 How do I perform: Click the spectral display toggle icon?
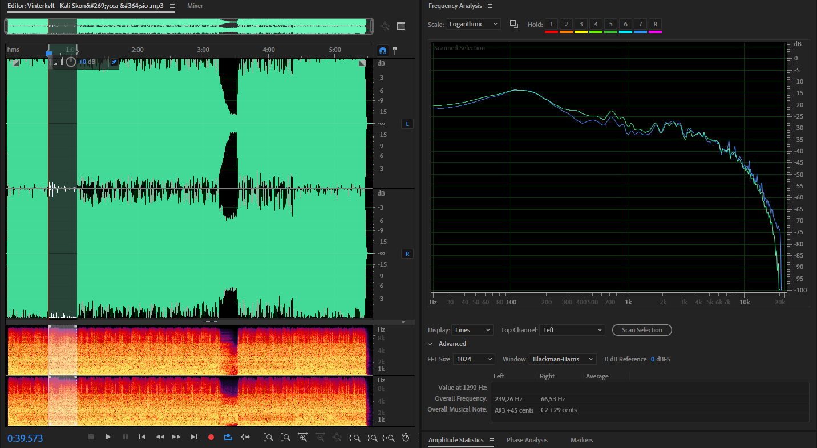(x=401, y=26)
